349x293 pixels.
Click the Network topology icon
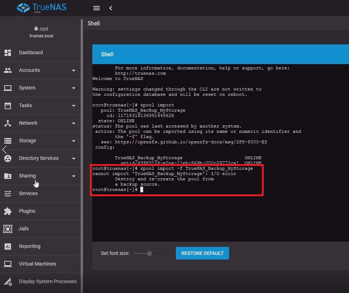(x=8, y=123)
